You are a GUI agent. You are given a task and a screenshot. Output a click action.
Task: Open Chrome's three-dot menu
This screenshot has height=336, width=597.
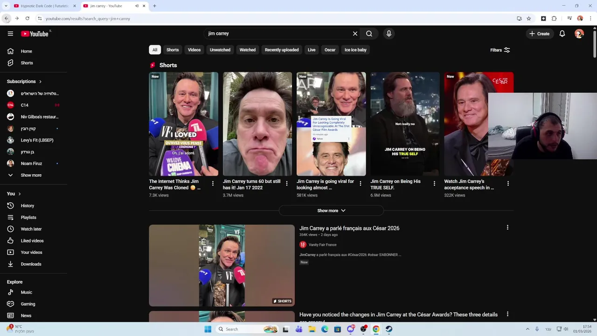pyautogui.click(x=590, y=19)
